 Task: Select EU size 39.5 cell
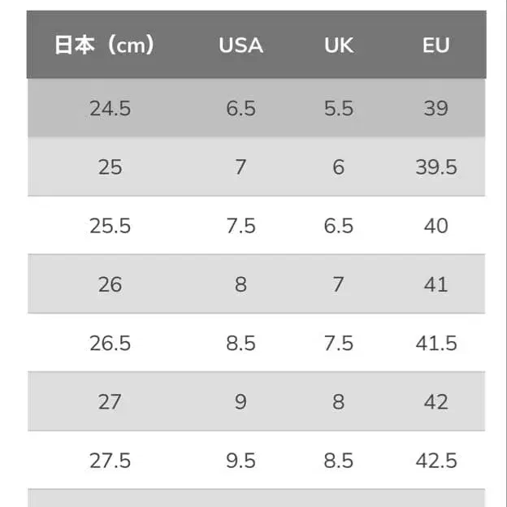pos(436,167)
